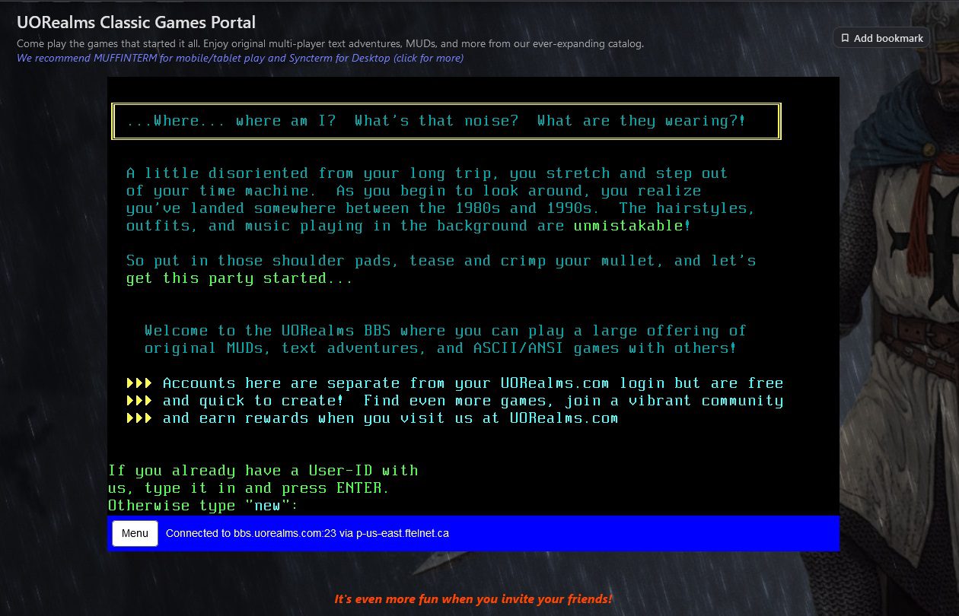Click the 'Where am I?' boxed banner text
The width and height of the screenshot is (959, 616).
(436, 121)
